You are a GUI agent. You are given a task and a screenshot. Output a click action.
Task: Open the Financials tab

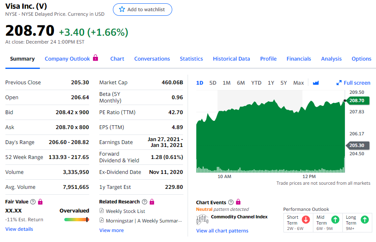coord(298,59)
